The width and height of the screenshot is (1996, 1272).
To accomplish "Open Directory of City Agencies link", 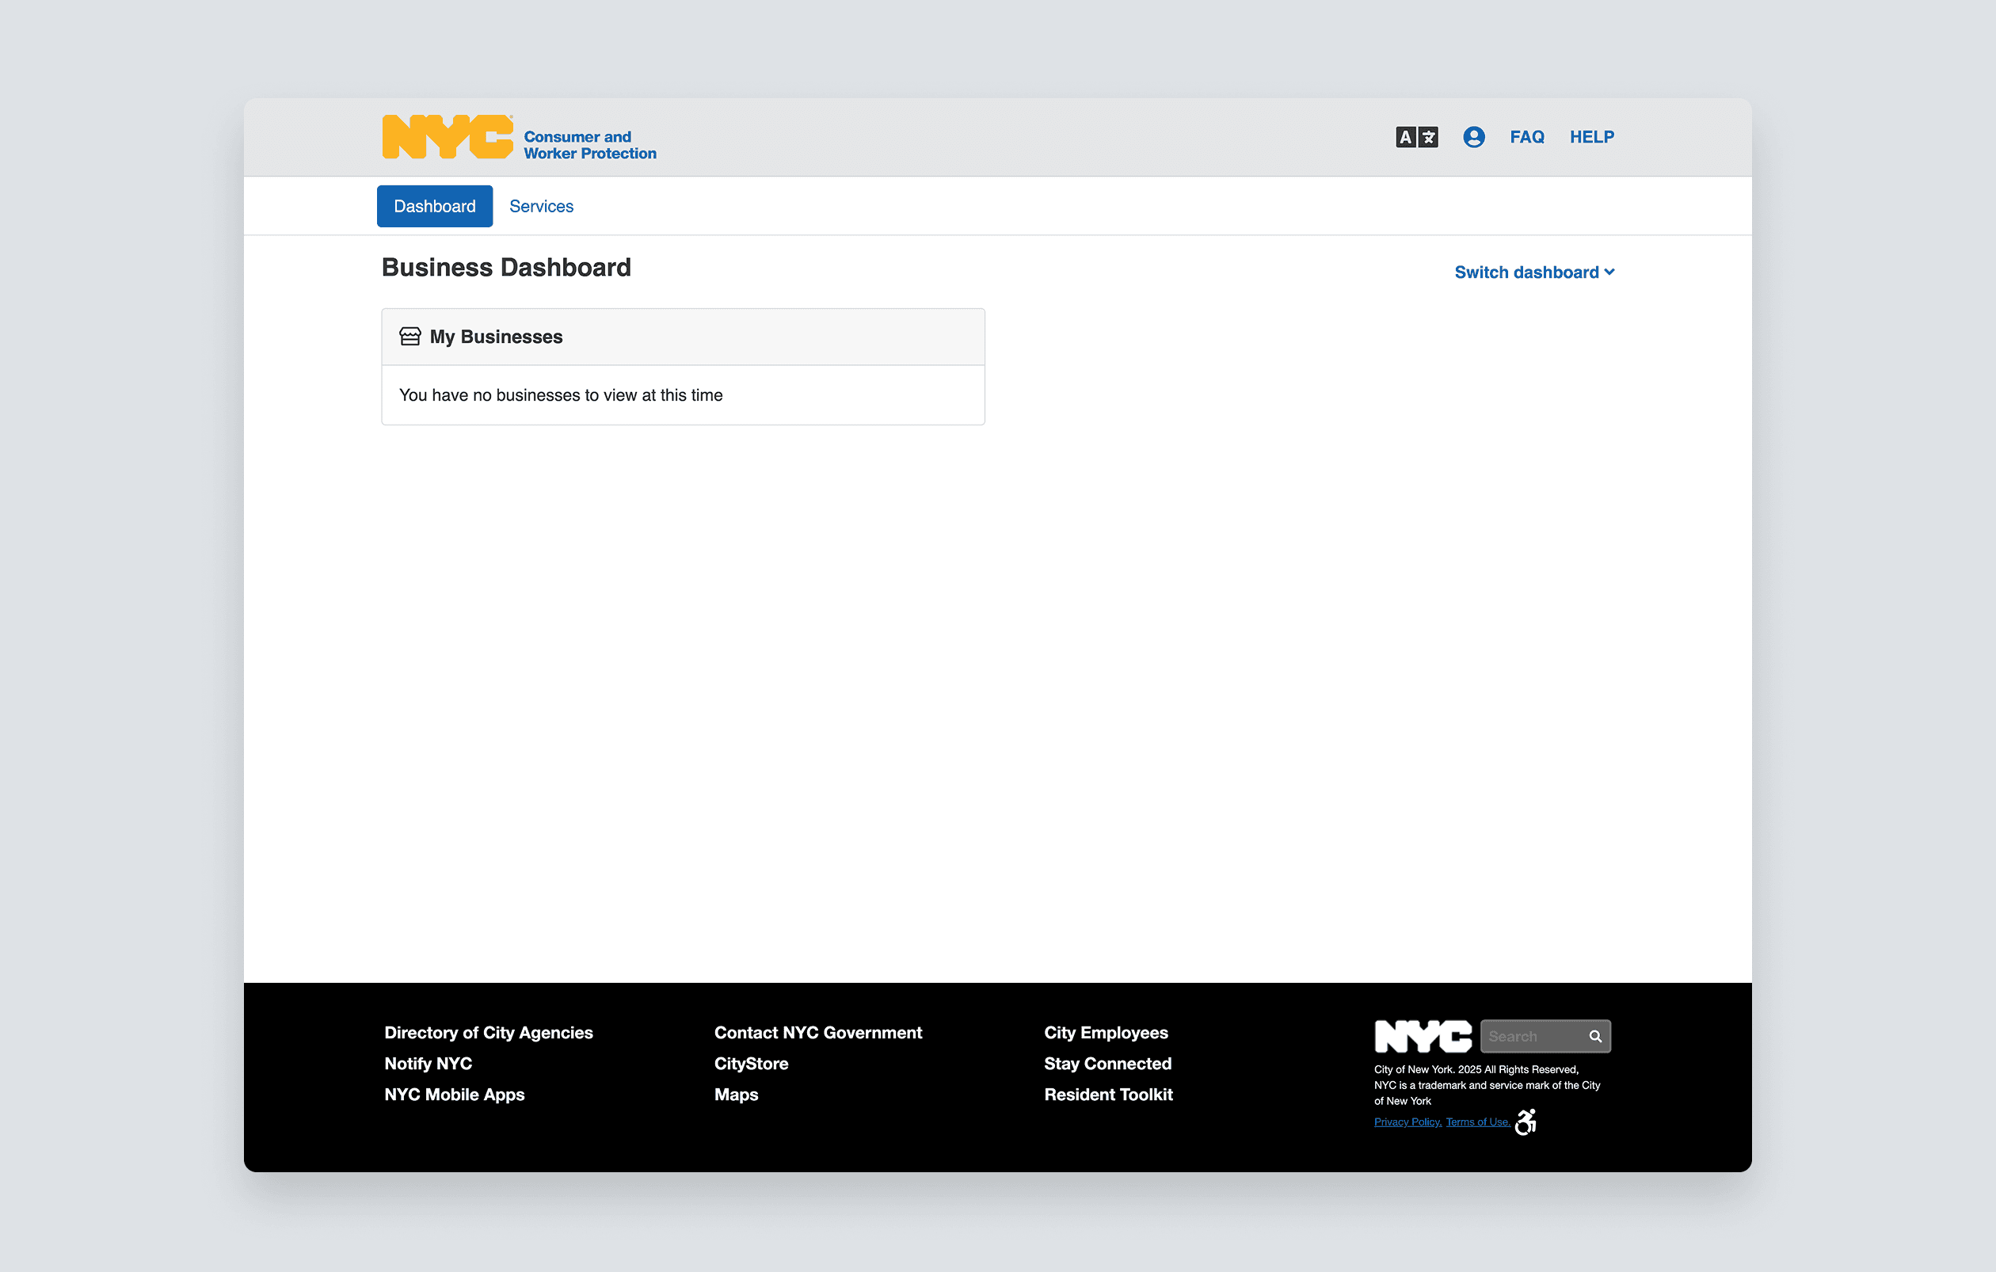I will point(488,1033).
